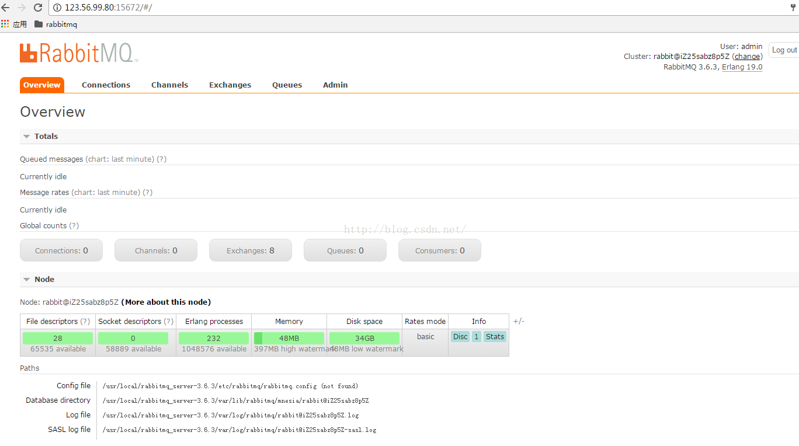Screen dimensions: 799x446
Task: Click the Channels: 0 count button
Action: point(156,250)
